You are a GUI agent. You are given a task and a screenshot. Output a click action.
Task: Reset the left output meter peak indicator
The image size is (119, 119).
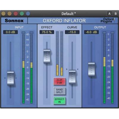[x=104, y=32]
